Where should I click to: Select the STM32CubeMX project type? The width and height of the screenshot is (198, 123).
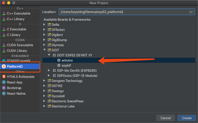(x=18, y=61)
